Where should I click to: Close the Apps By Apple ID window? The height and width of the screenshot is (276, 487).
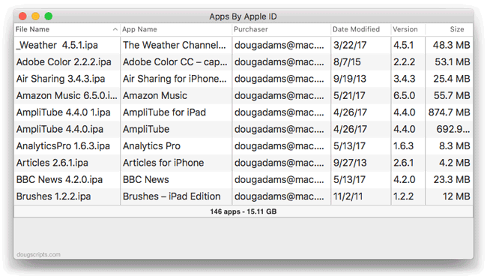22,16
